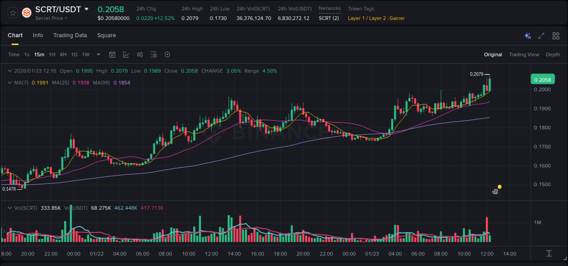Expand the extra timeframes dropdown arrow

tap(98, 54)
